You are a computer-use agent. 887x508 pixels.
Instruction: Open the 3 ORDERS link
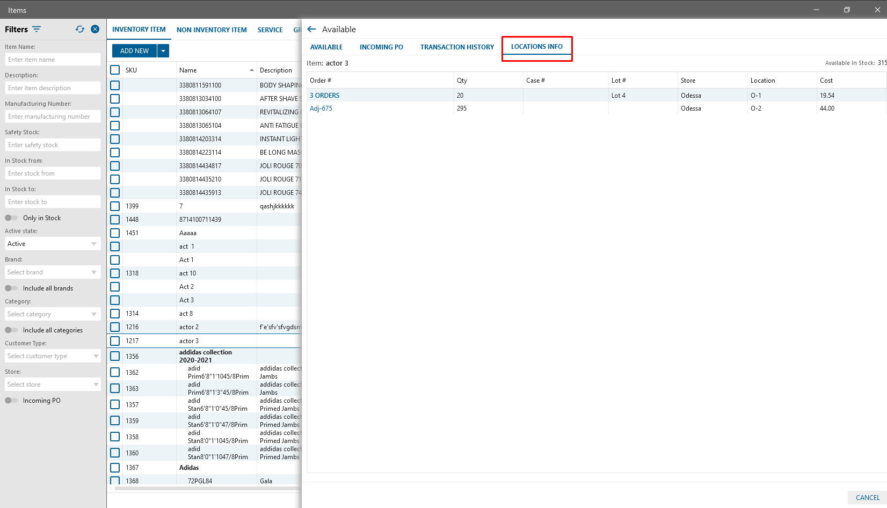[325, 96]
